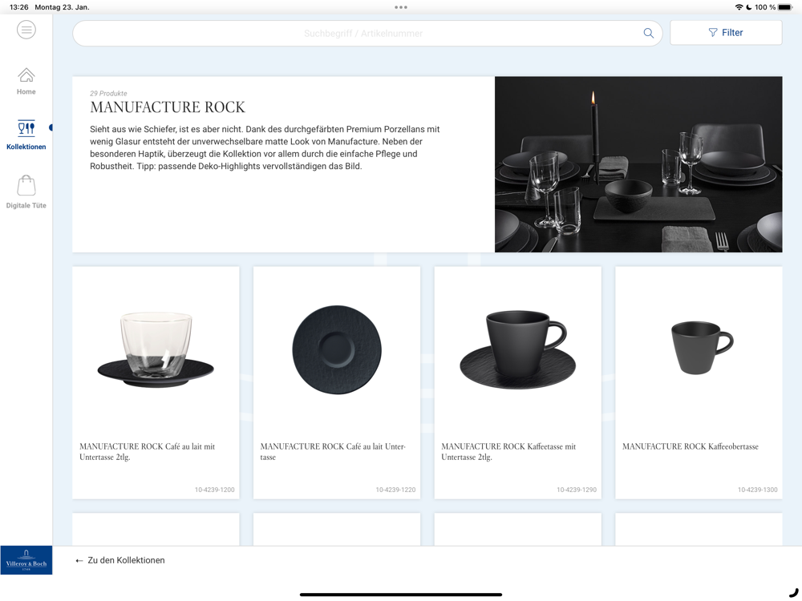Viewport: 802px width, 601px height.
Task: Click the MANUFACTURE ROCK collection heading
Action: (168, 107)
